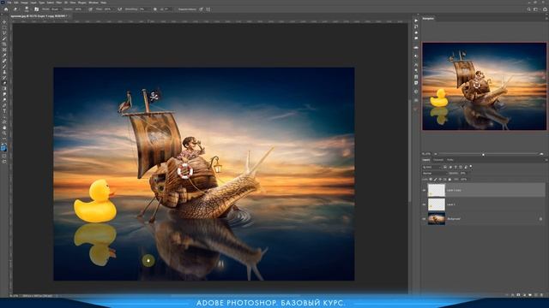The height and width of the screenshot is (308, 549).
Task: Select the Eyedropper tool
Action: pos(4,55)
